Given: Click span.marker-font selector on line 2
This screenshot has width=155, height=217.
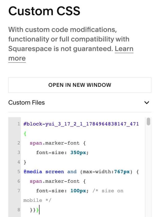Looking at the screenshot, I should pos(55,143).
